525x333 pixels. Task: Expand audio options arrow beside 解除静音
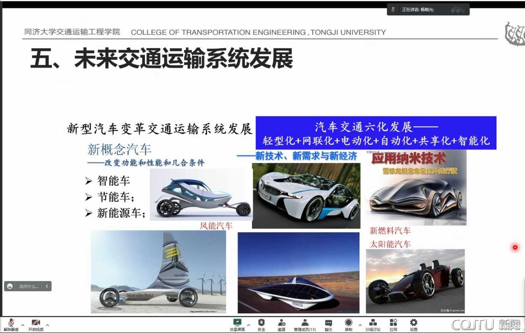click(x=23, y=325)
